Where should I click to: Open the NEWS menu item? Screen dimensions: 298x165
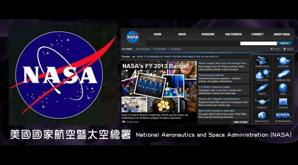pyautogui.click(x=182, y=34)
